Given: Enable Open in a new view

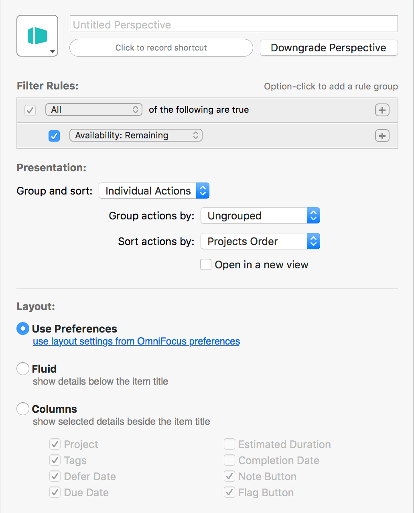Looking at the screenshot, I should (206, 265).
